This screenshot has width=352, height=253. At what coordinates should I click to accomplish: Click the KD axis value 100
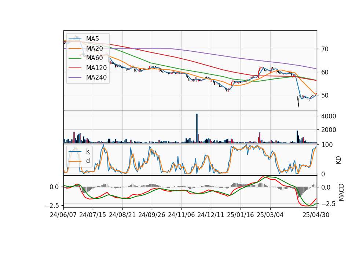tap(327, 145)
